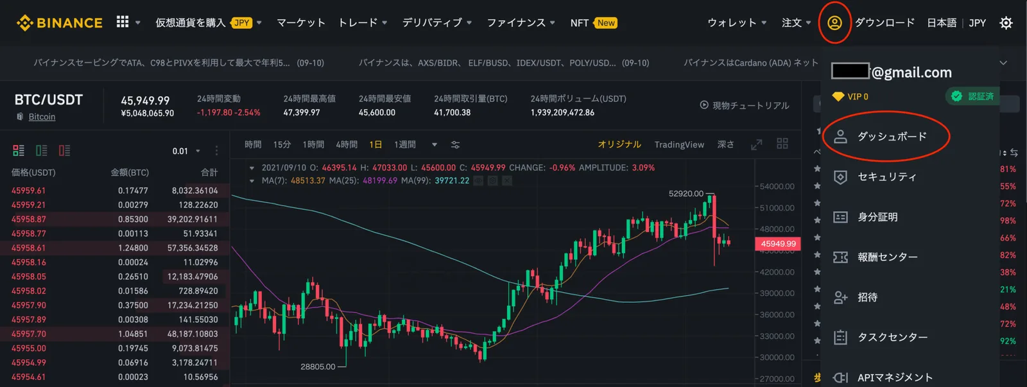This screenshot has height=387, width=1027.
Task: Show sell orders only order book view
Action: [65, 150]
